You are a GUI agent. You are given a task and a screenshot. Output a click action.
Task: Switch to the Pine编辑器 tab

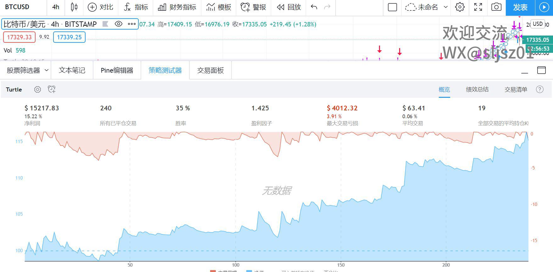coord(117,70)
